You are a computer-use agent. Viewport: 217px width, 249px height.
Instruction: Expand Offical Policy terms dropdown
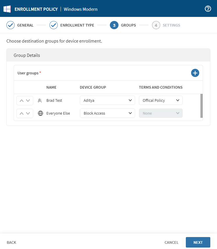pyautogui.click(x=160, y=101)
